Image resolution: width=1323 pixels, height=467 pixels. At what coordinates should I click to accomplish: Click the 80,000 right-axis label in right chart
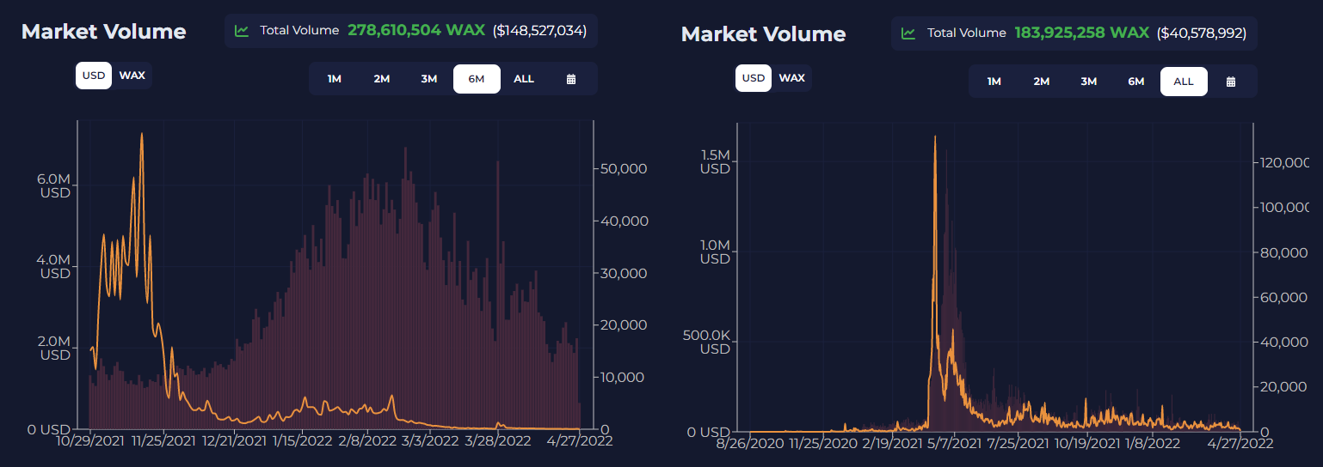tap(1284, 252)
